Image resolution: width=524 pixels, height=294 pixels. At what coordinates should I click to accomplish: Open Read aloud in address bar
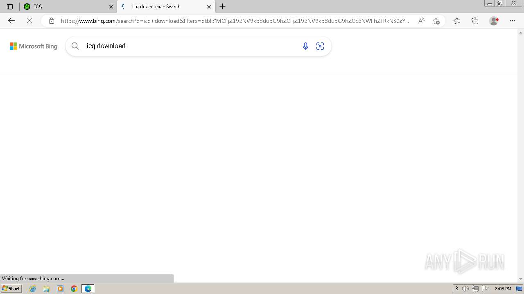point(421,21)
